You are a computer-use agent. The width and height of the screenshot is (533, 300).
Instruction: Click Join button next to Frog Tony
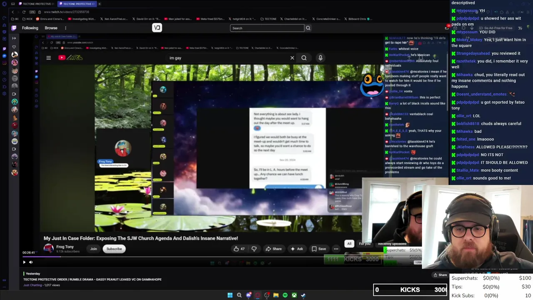[x=94, y=249]
